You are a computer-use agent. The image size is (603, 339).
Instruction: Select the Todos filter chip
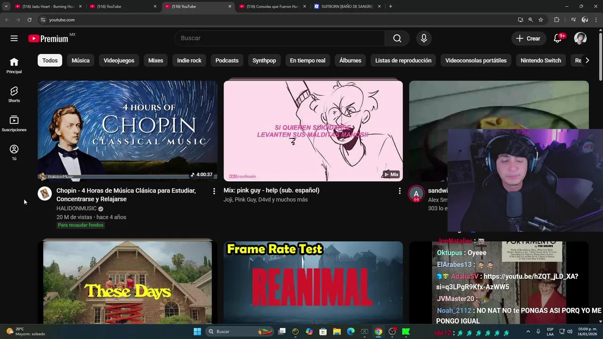(50, 60)
